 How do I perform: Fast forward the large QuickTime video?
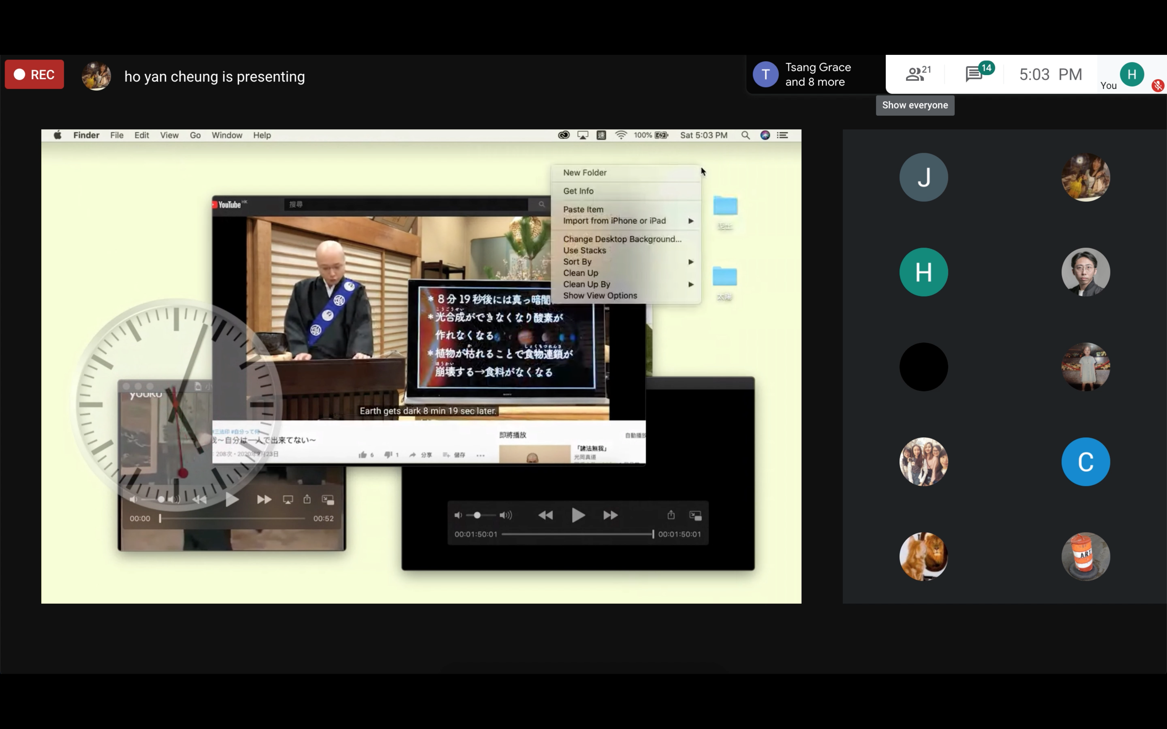pyautogui.click(x=611, y=516)
